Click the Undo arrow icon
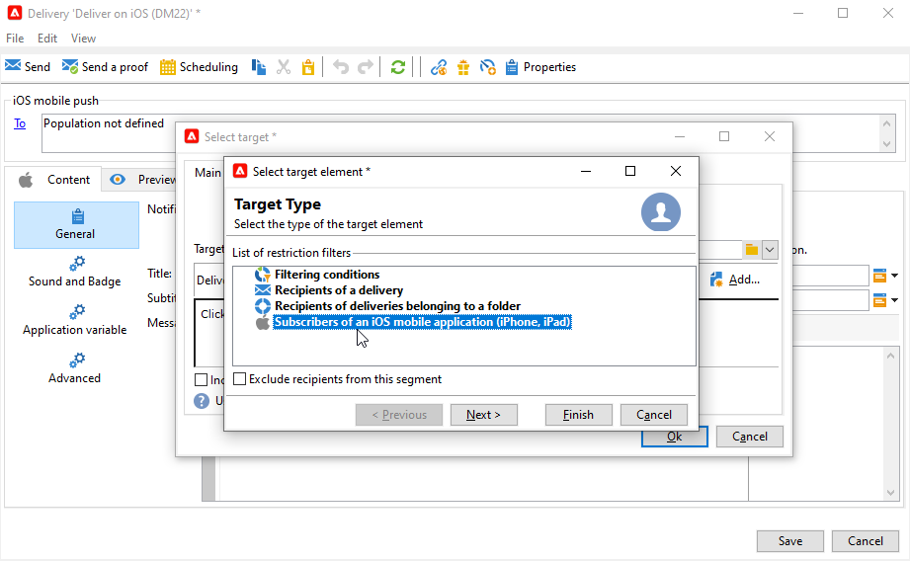Viewport: 910px width, 561px height. pyautogui.click(x=341, y=67)
